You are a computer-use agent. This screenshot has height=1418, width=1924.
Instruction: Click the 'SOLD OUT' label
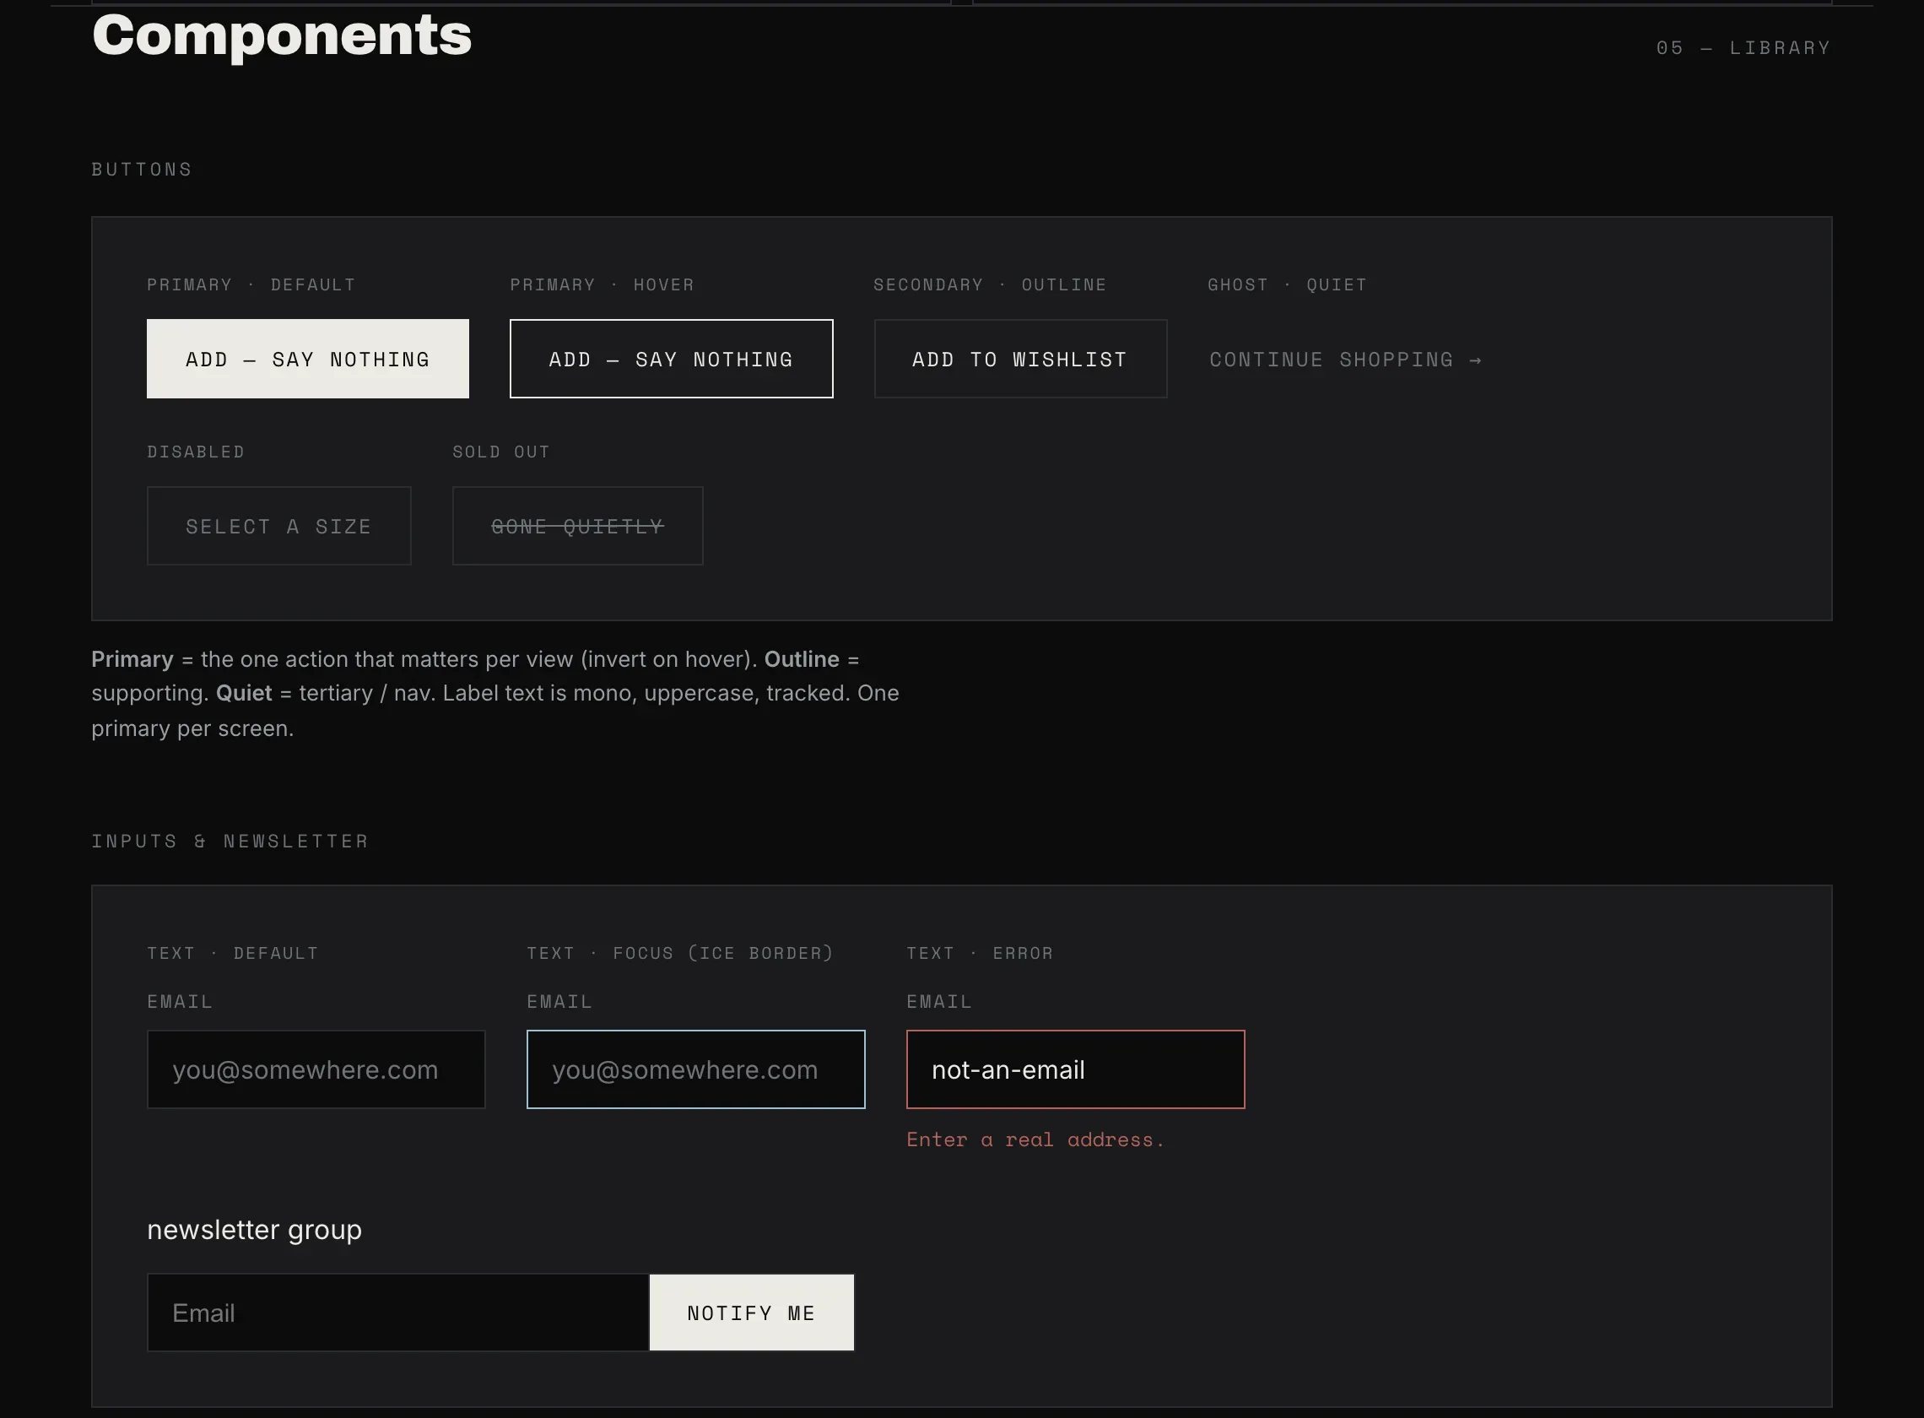[x=501, y=452]
